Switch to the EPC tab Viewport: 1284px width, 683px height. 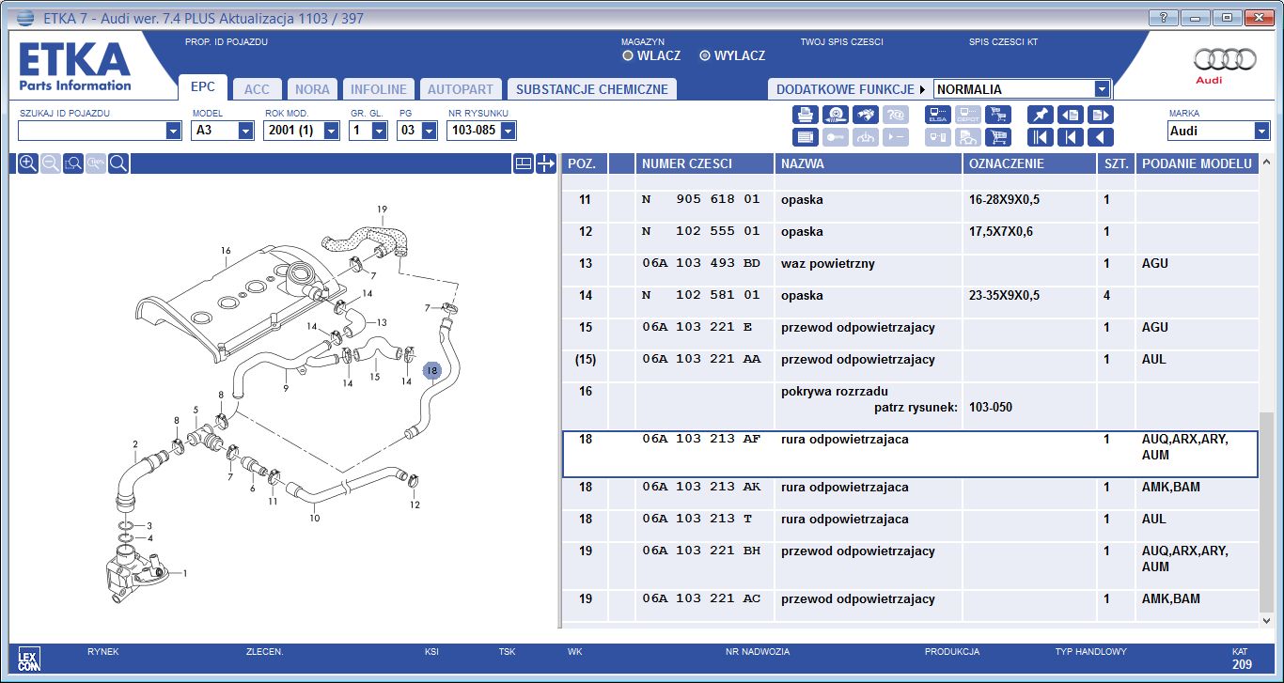203,87
